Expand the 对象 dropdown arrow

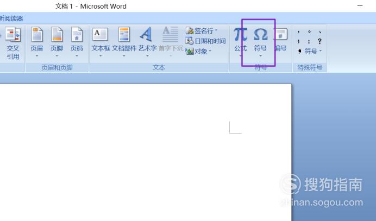point(210,51)
